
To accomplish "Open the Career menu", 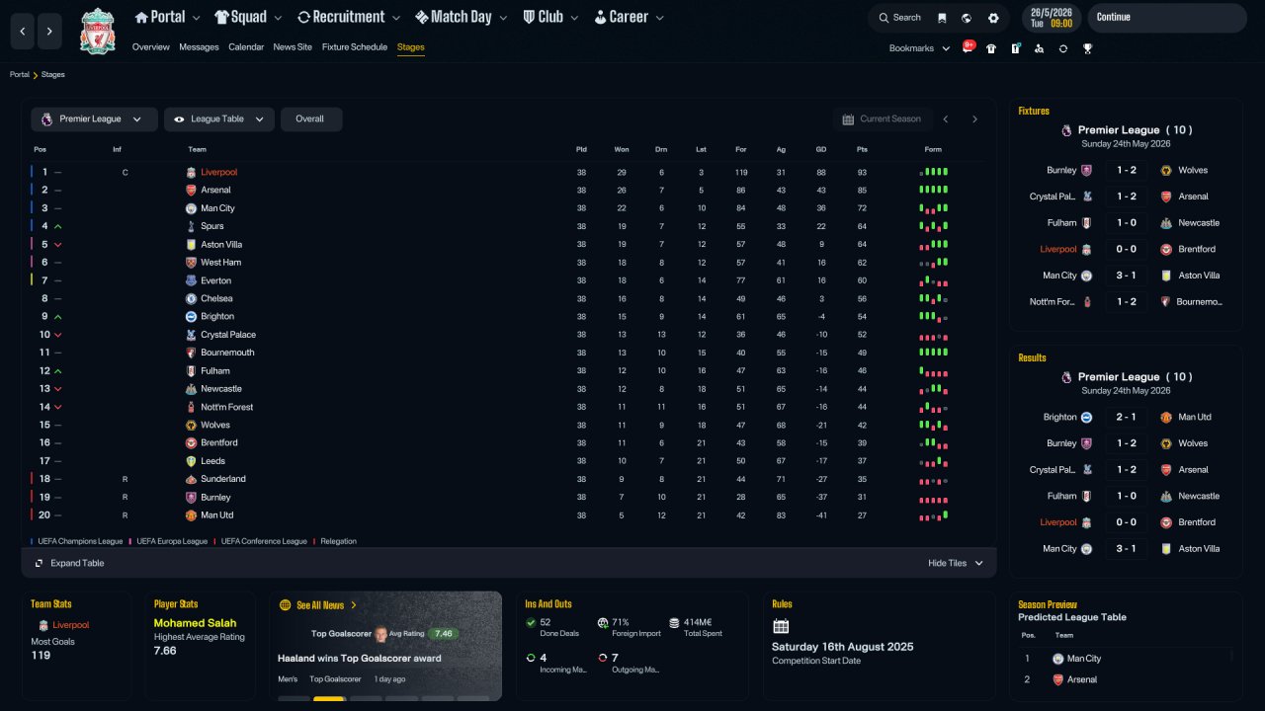I will (629, 17).
